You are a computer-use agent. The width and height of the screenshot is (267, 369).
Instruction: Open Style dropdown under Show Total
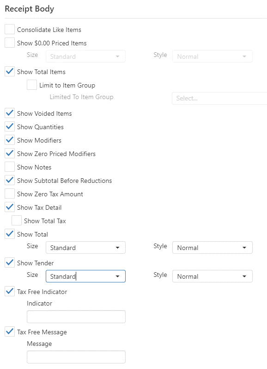tap(212, 248)
